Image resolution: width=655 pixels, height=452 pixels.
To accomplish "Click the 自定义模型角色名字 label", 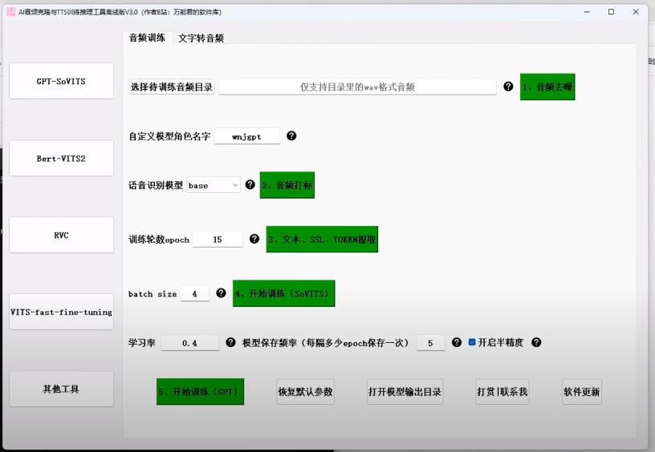I will [x=169, y=136].
